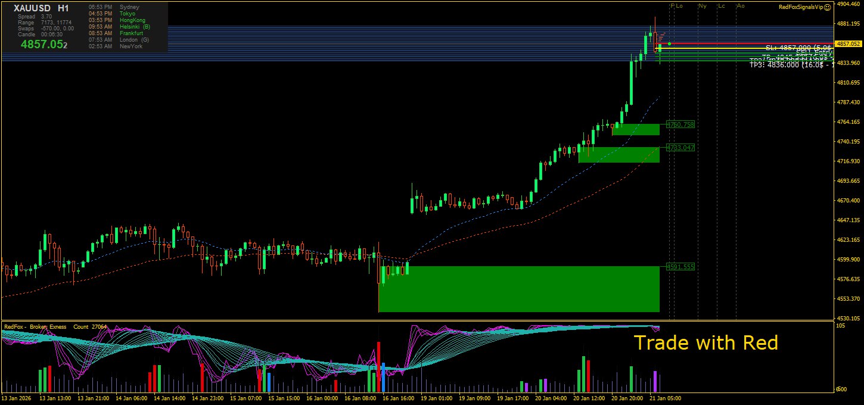Click the Lc session marker label
The image size is (864, 405).
click(x=722, y=6)
